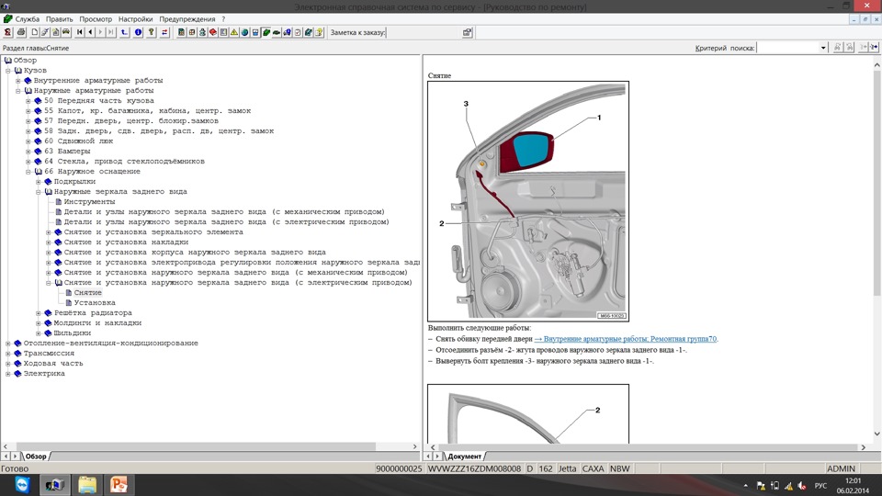Click the yellow warning triangle toolbar icon

[x=234, y=32]
